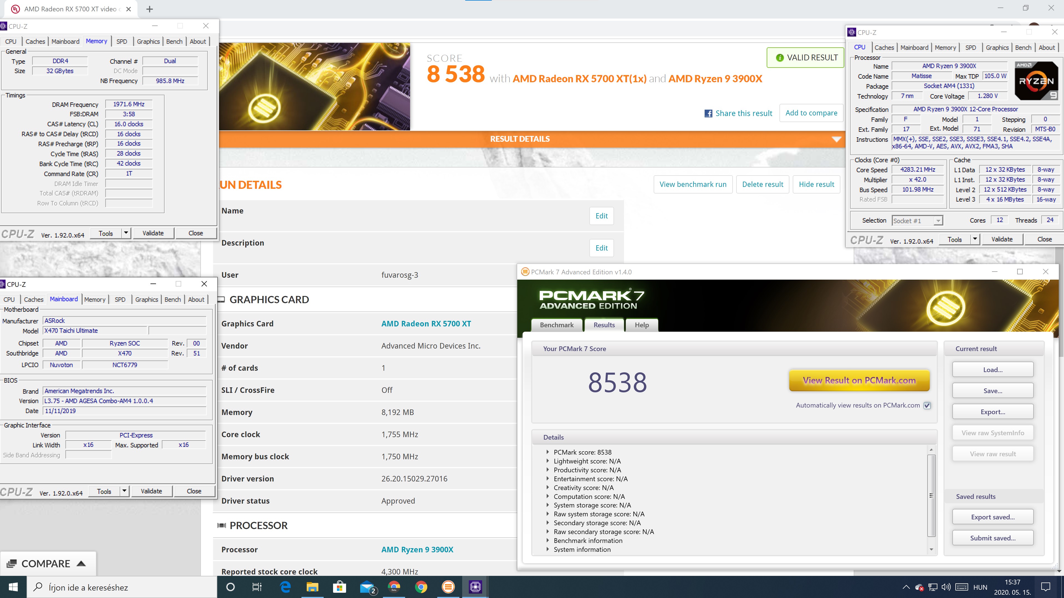
Task: Open Windows Start menu icon
Action: pos(13,587)
